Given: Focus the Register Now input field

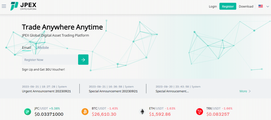Looking at the screenshot, I should 50,60.
